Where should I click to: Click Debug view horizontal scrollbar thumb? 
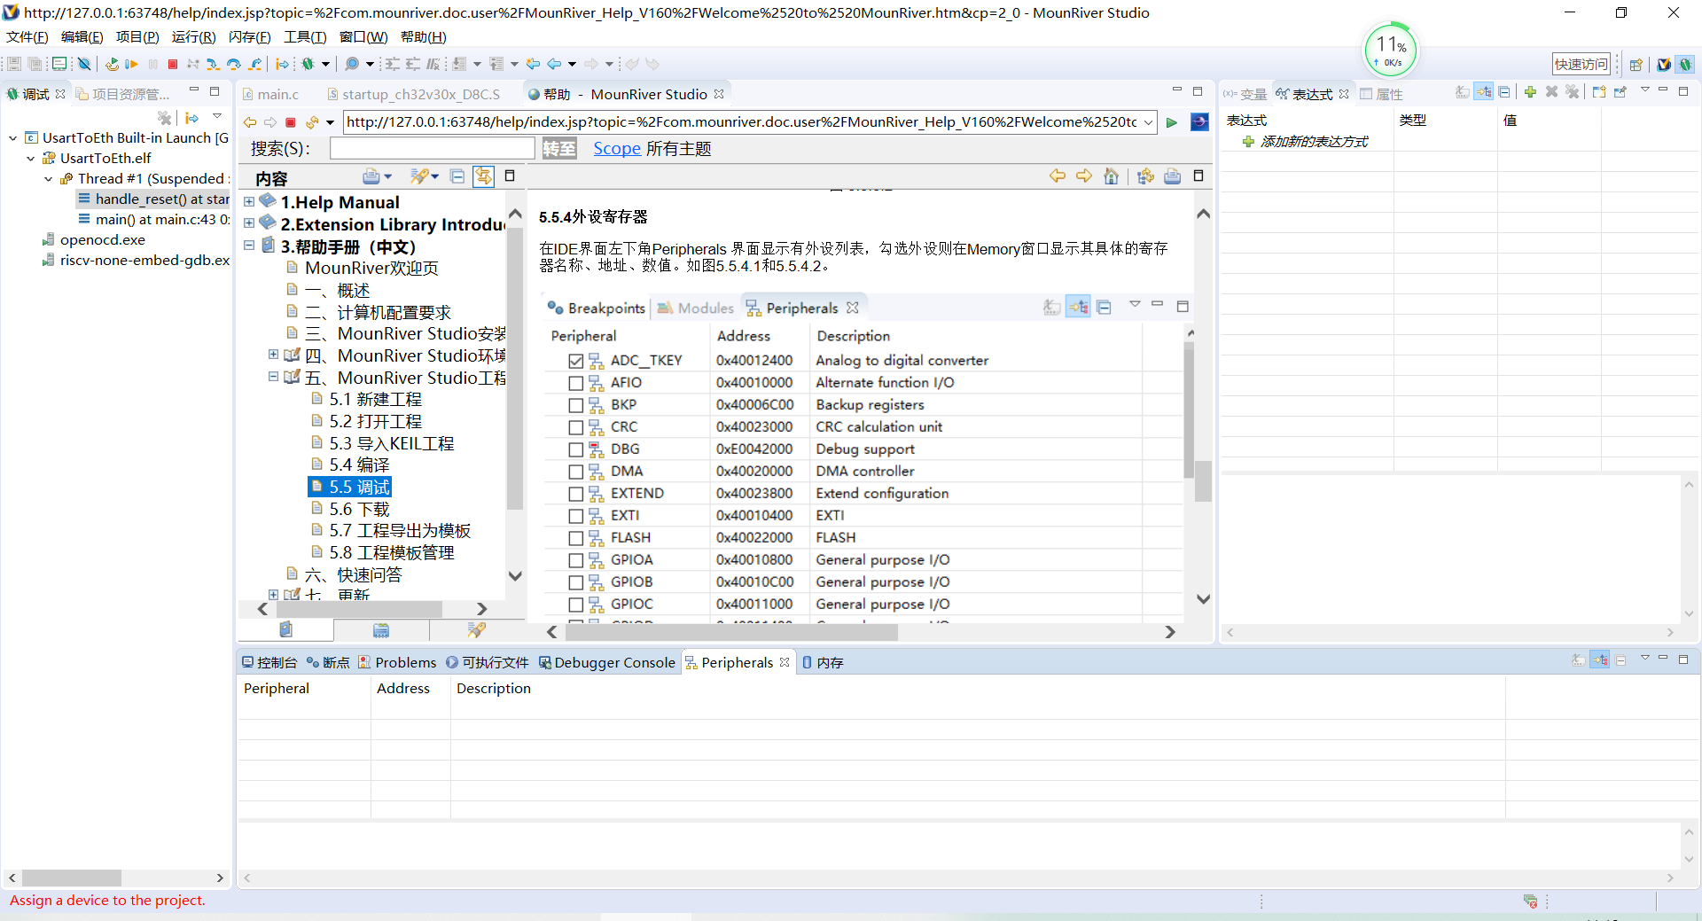tap(72, 878)
